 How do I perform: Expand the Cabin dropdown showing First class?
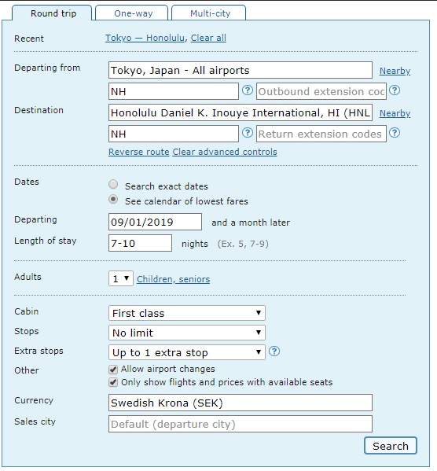pos(187,313)
